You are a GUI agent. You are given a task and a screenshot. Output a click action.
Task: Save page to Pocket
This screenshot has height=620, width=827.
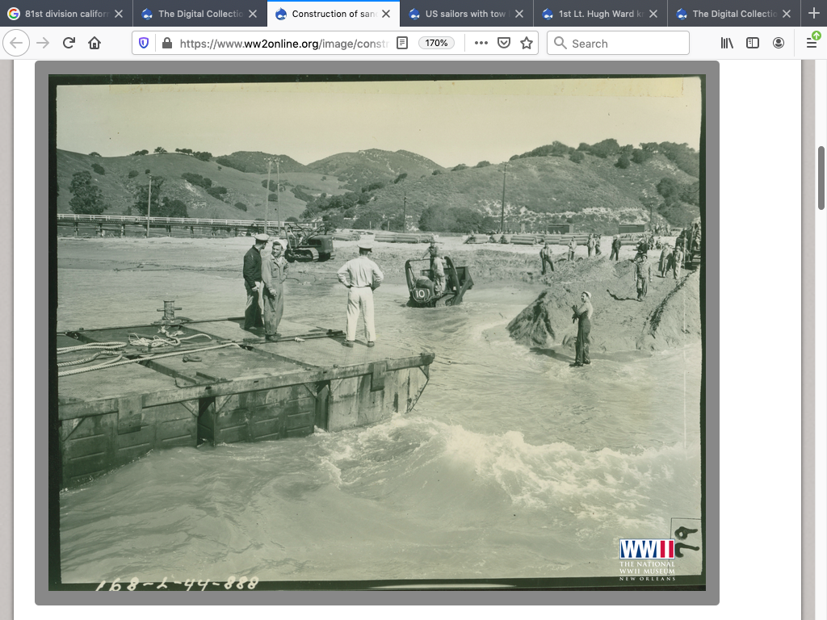coord(504,43)
